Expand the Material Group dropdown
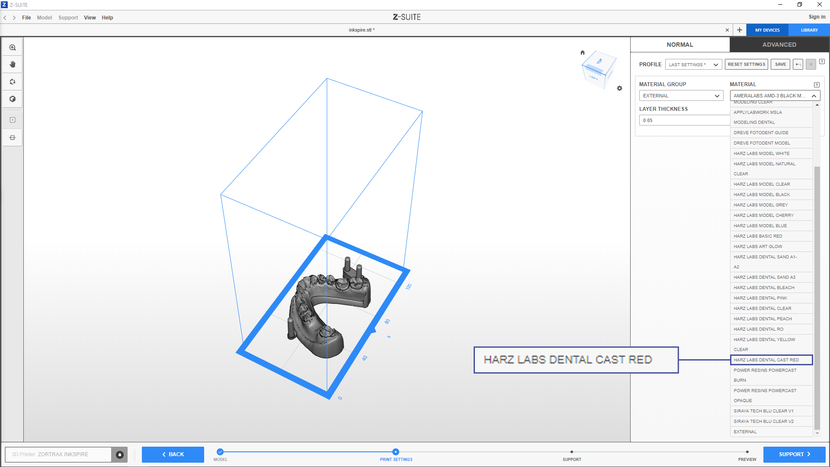 [x=681, y=96]
